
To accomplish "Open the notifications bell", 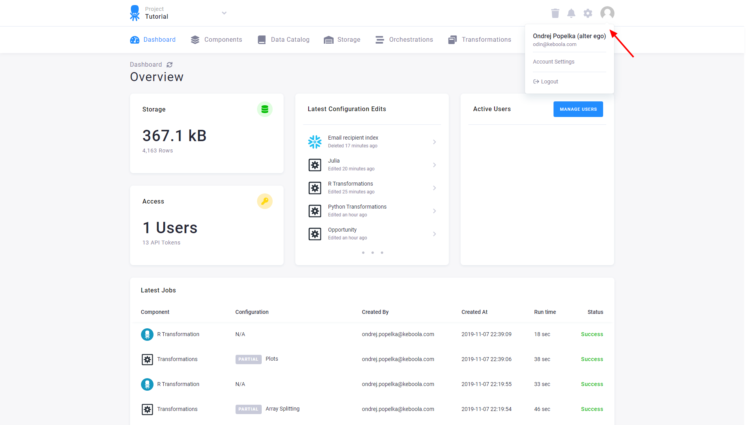I will (571, 13).
